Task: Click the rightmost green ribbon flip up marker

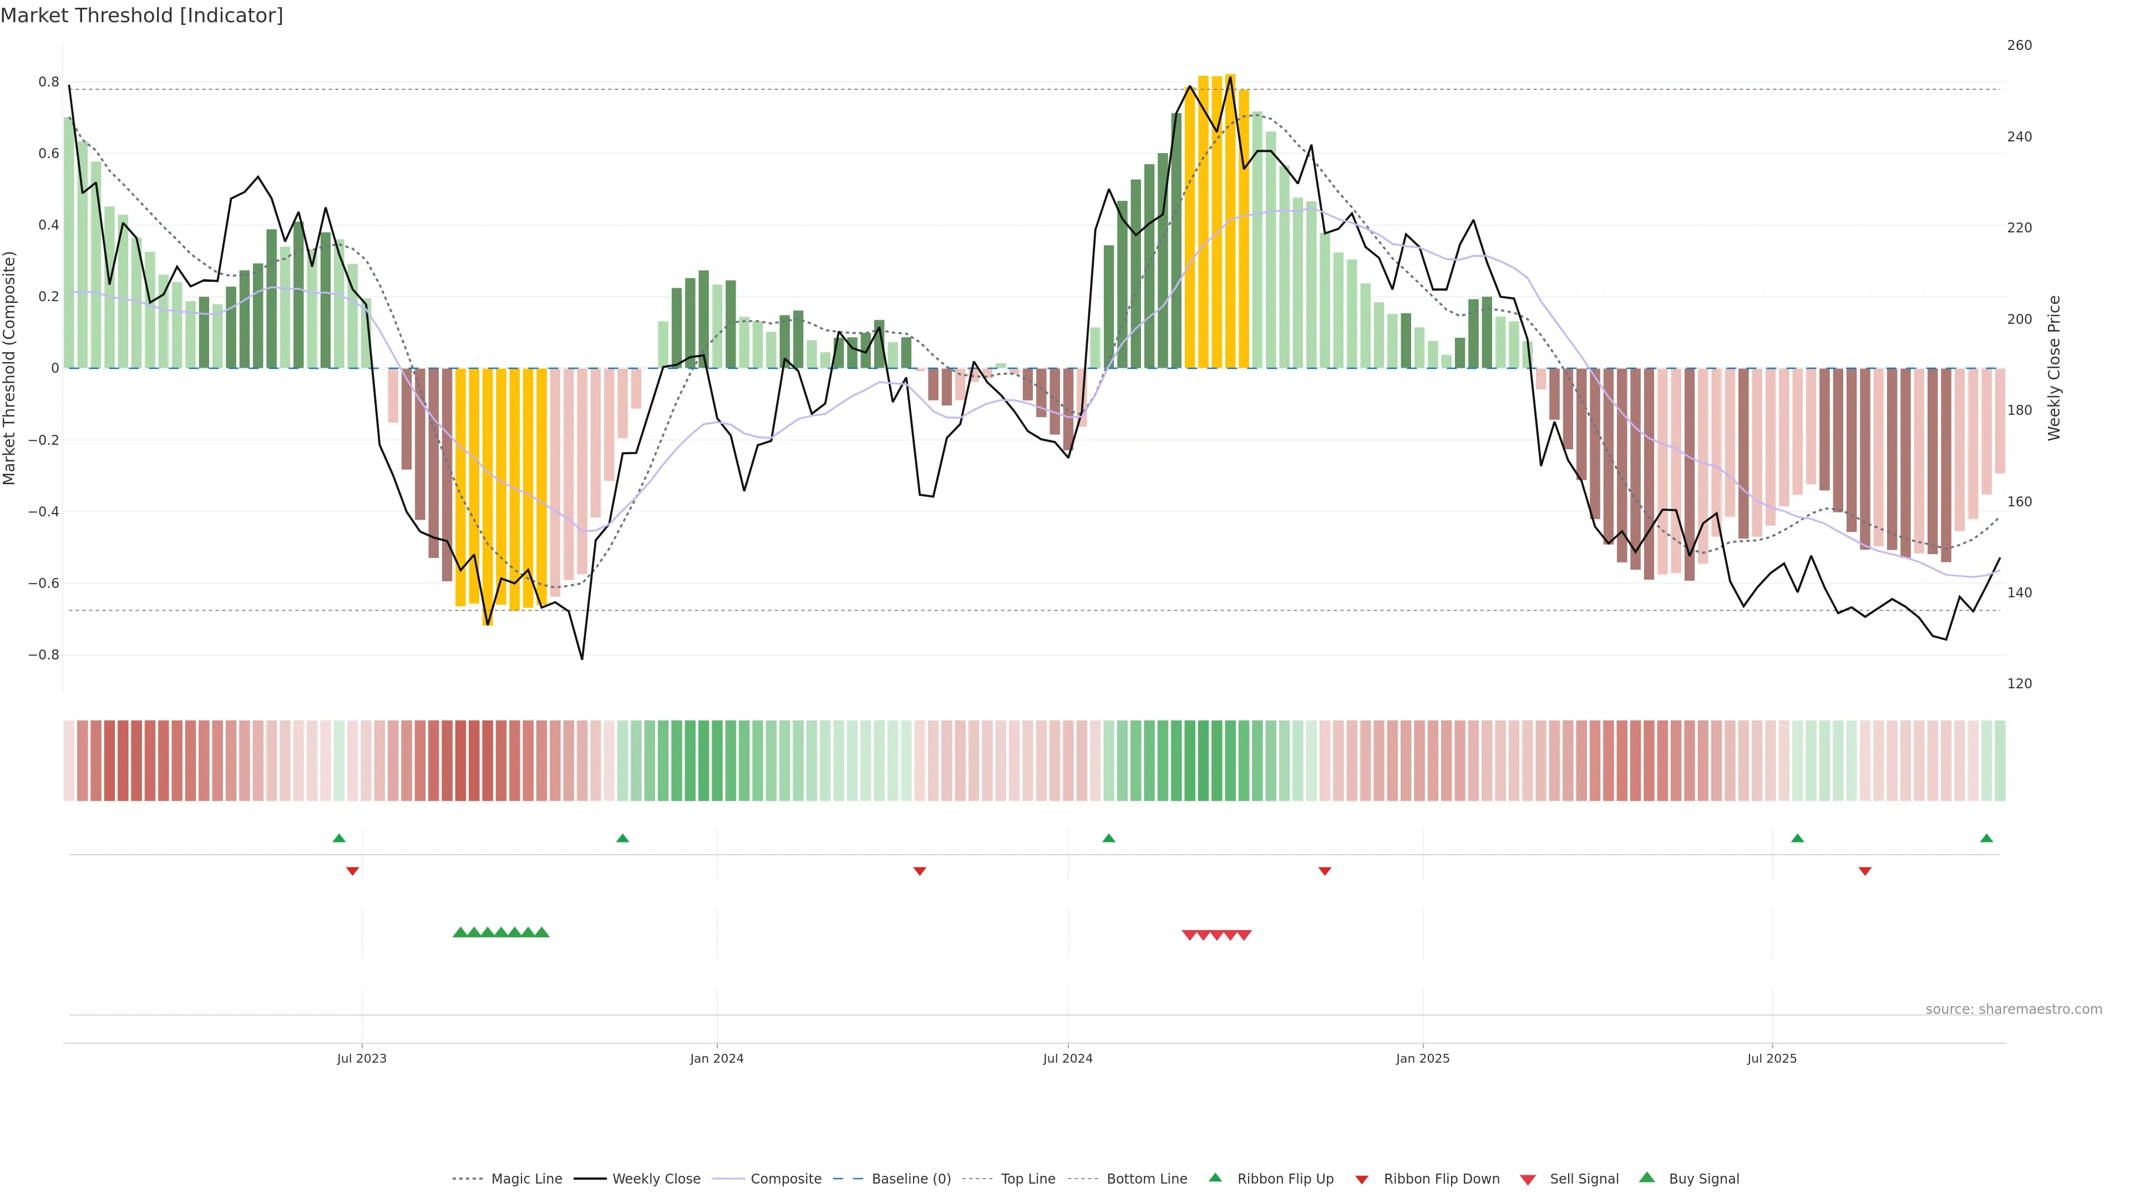Action: coord(1987,839)
